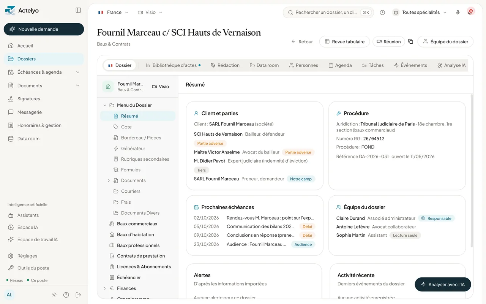Open the Toutes spécialités dropdown
Viewport: 486px width, 304px height.
(x=420, y=13)
